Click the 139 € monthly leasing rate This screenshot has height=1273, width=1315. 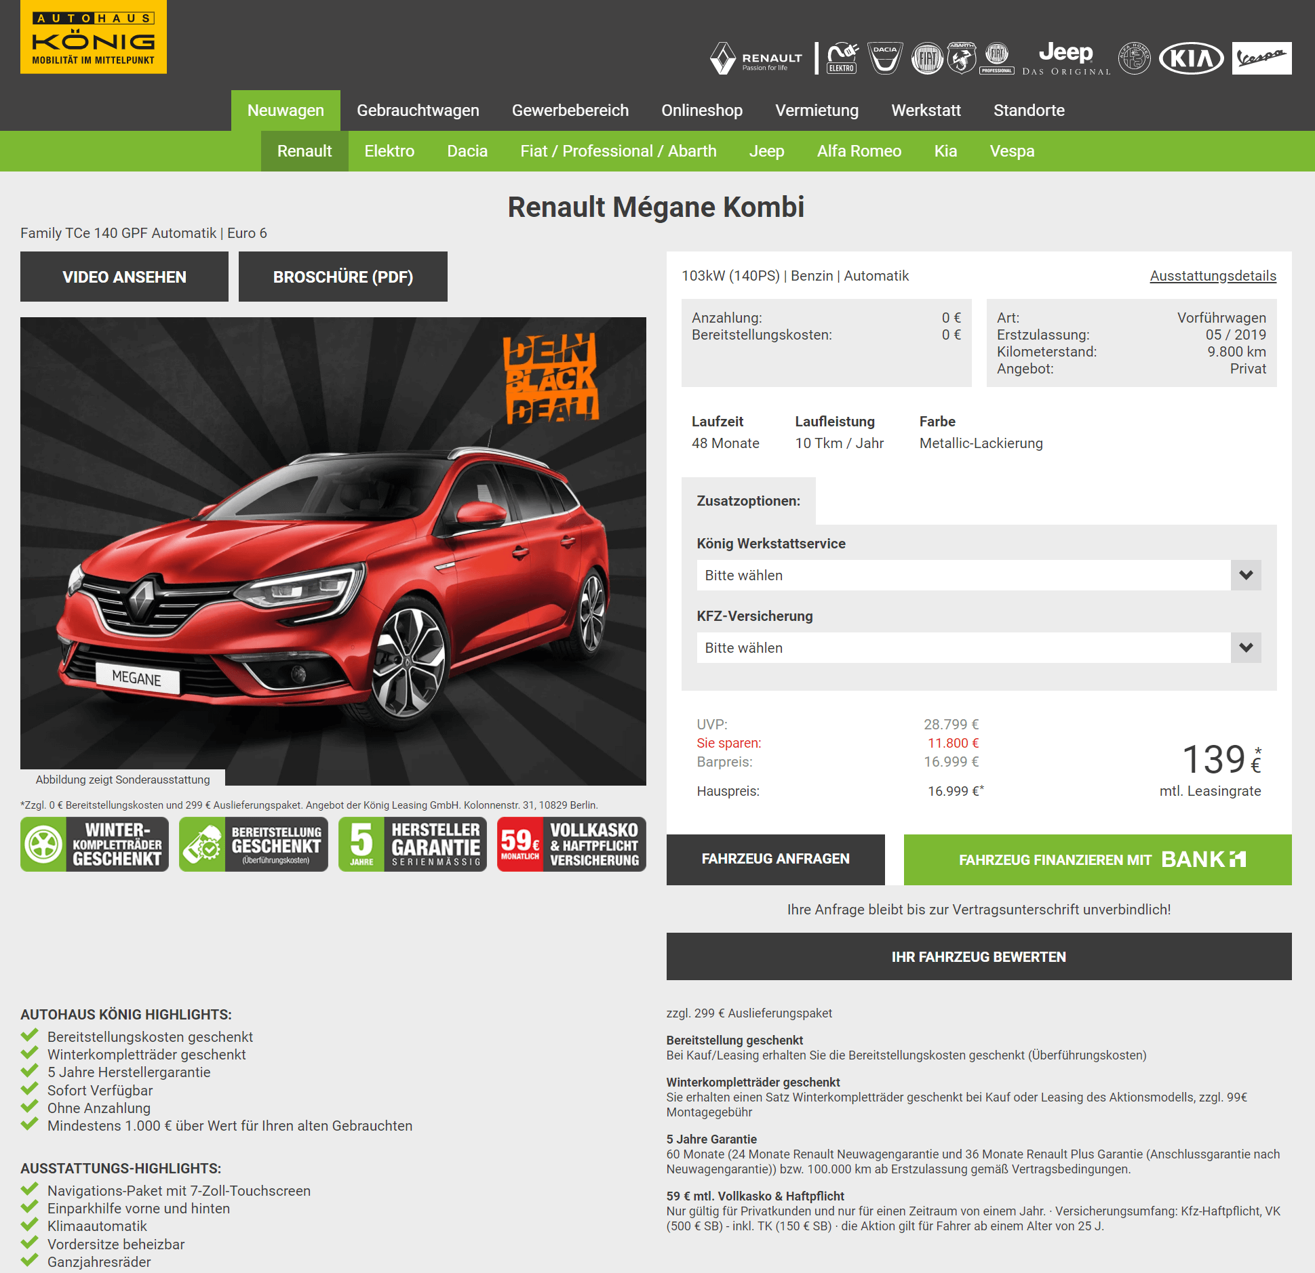pos(1221,759)
